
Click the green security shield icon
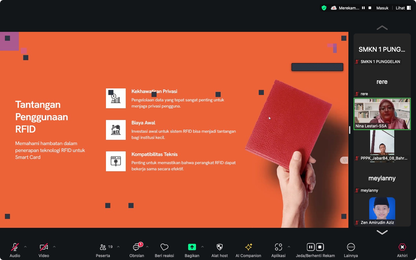click(x=324, y=8)
